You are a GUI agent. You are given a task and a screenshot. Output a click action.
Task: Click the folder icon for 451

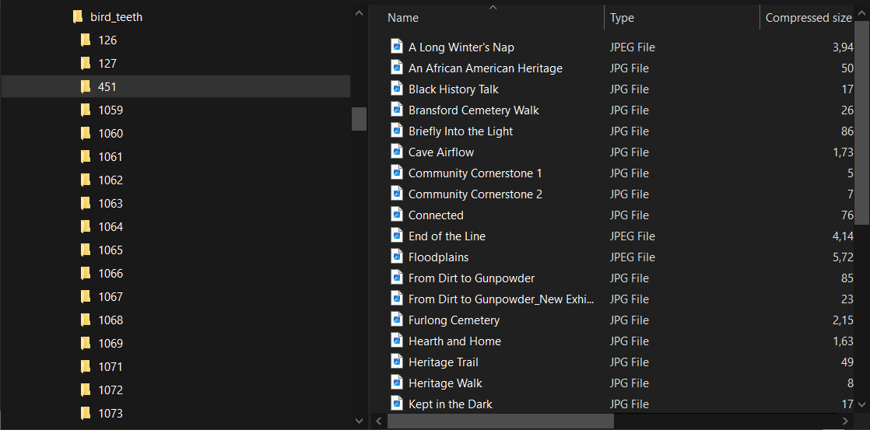(86, 86)
